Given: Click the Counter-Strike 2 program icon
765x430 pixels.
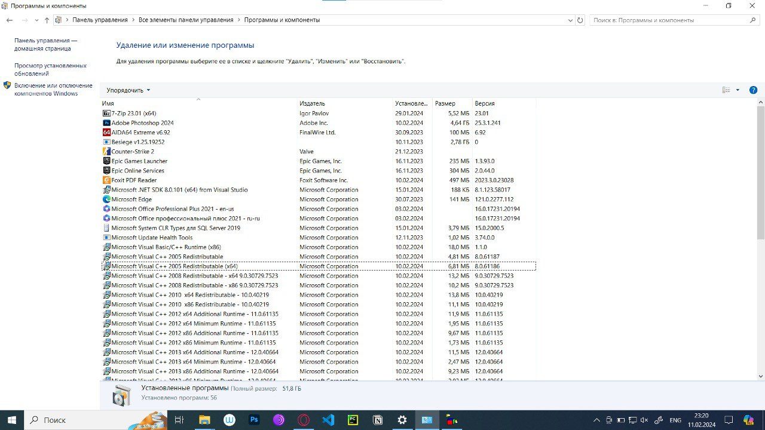Looking at the screenshot, I should pyautogui.click(x=106, y=152).
